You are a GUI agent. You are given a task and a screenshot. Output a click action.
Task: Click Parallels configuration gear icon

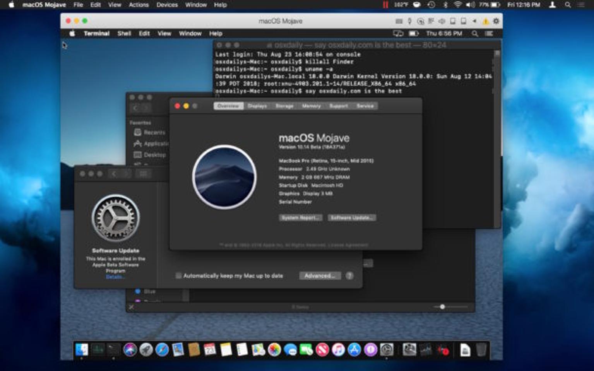pos(496,21)
